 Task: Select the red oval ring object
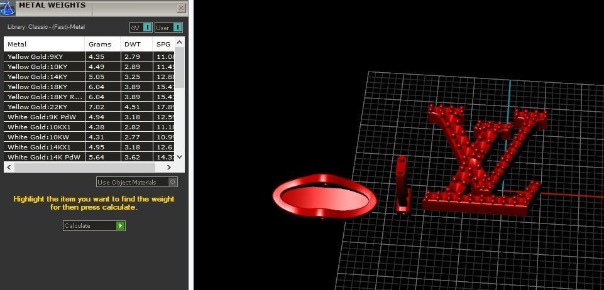click(x=324, y=196)
